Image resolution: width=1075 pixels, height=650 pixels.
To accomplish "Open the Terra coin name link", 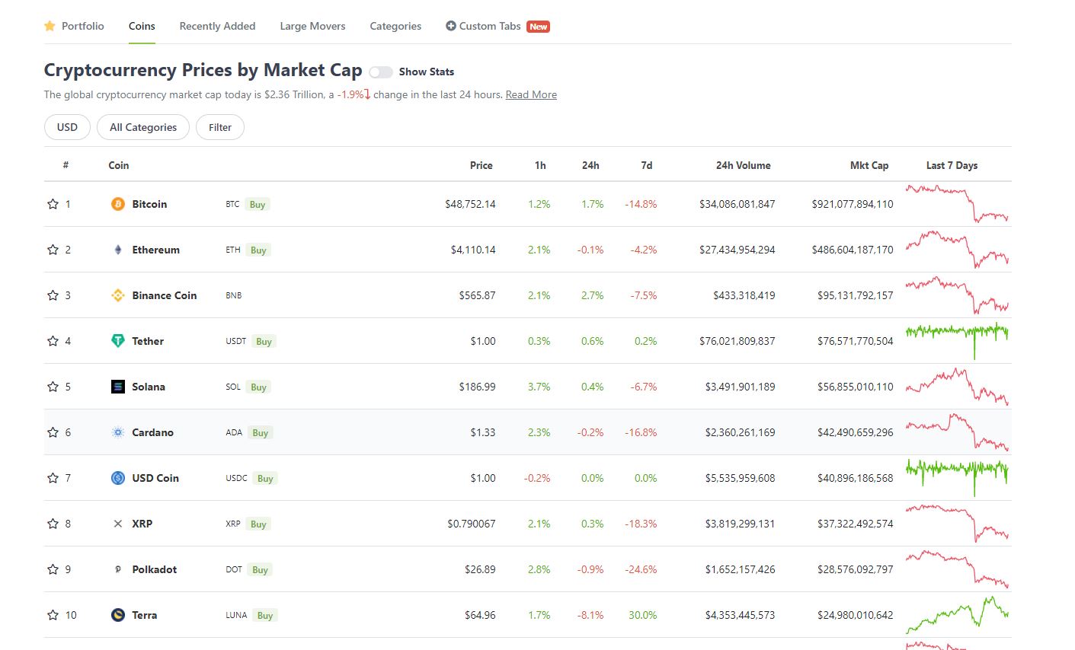I will 145,615.
